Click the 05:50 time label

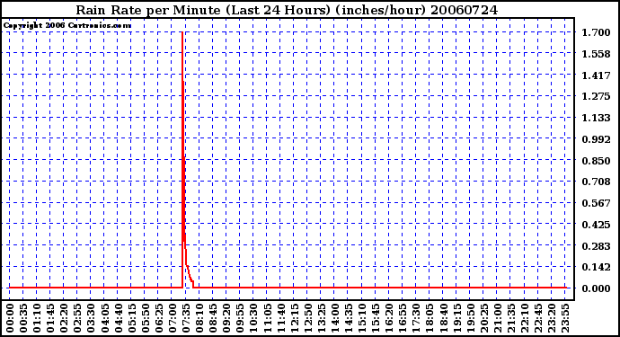tap(145, 319)
